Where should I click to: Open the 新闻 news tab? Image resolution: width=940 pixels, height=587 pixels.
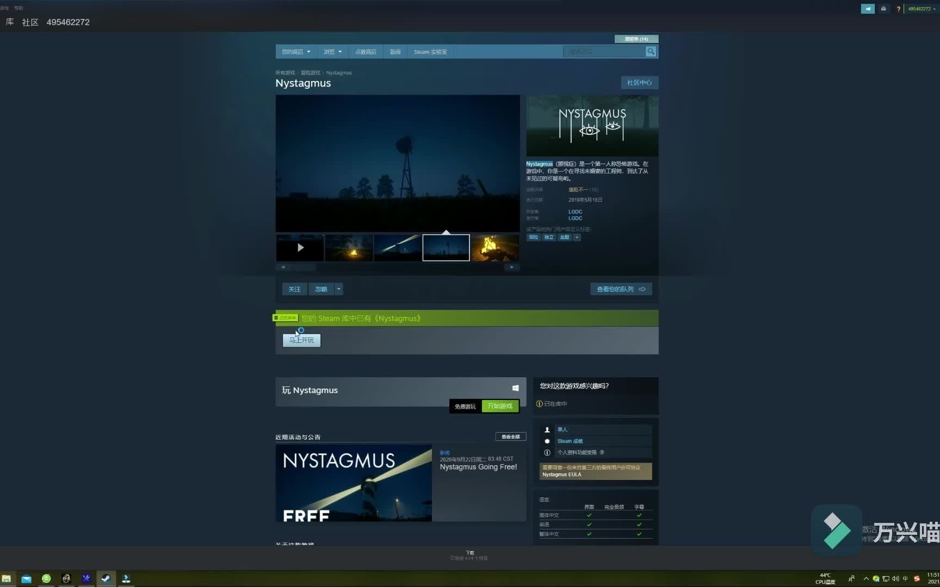395,52
